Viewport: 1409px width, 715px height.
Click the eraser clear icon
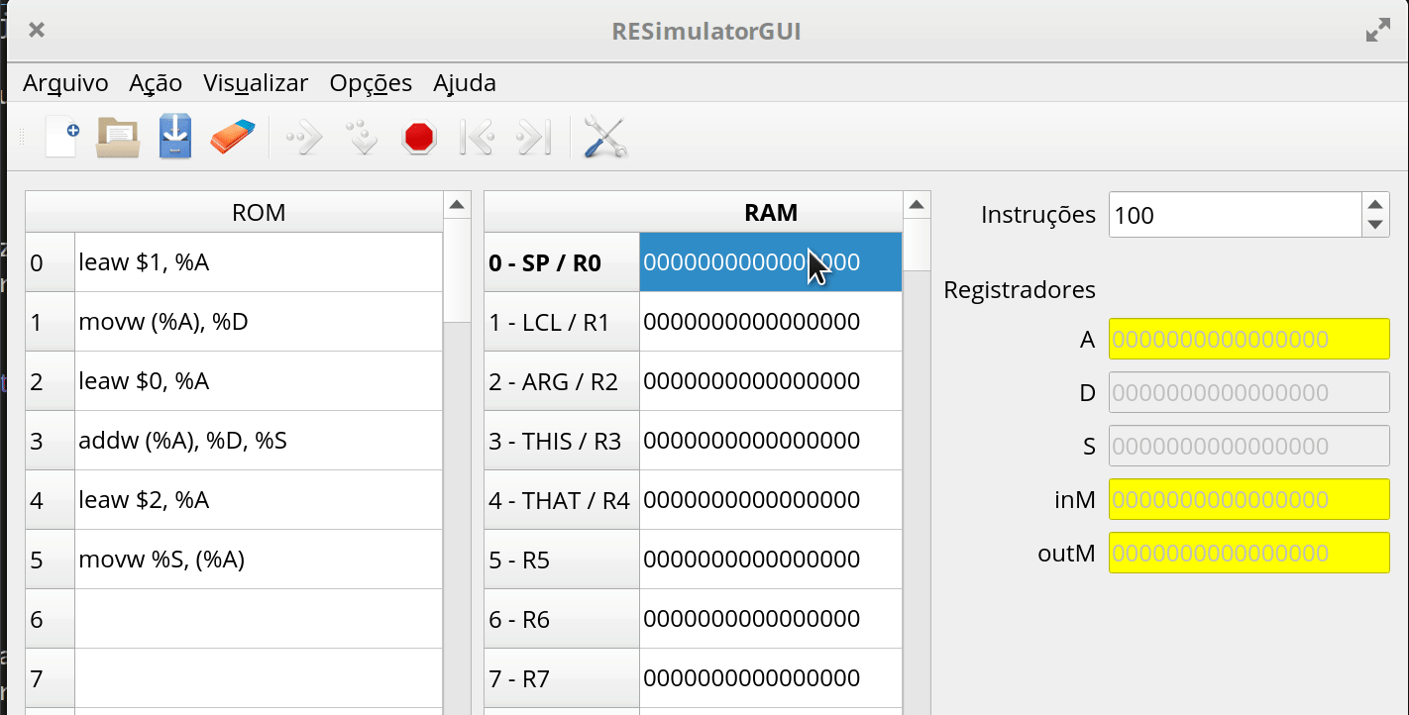coord(233,137)
